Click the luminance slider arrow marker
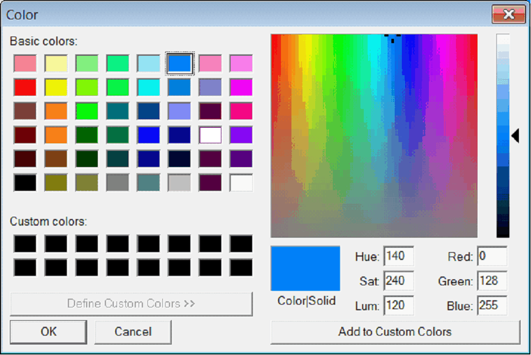531x355 pixels. [515, 135]
